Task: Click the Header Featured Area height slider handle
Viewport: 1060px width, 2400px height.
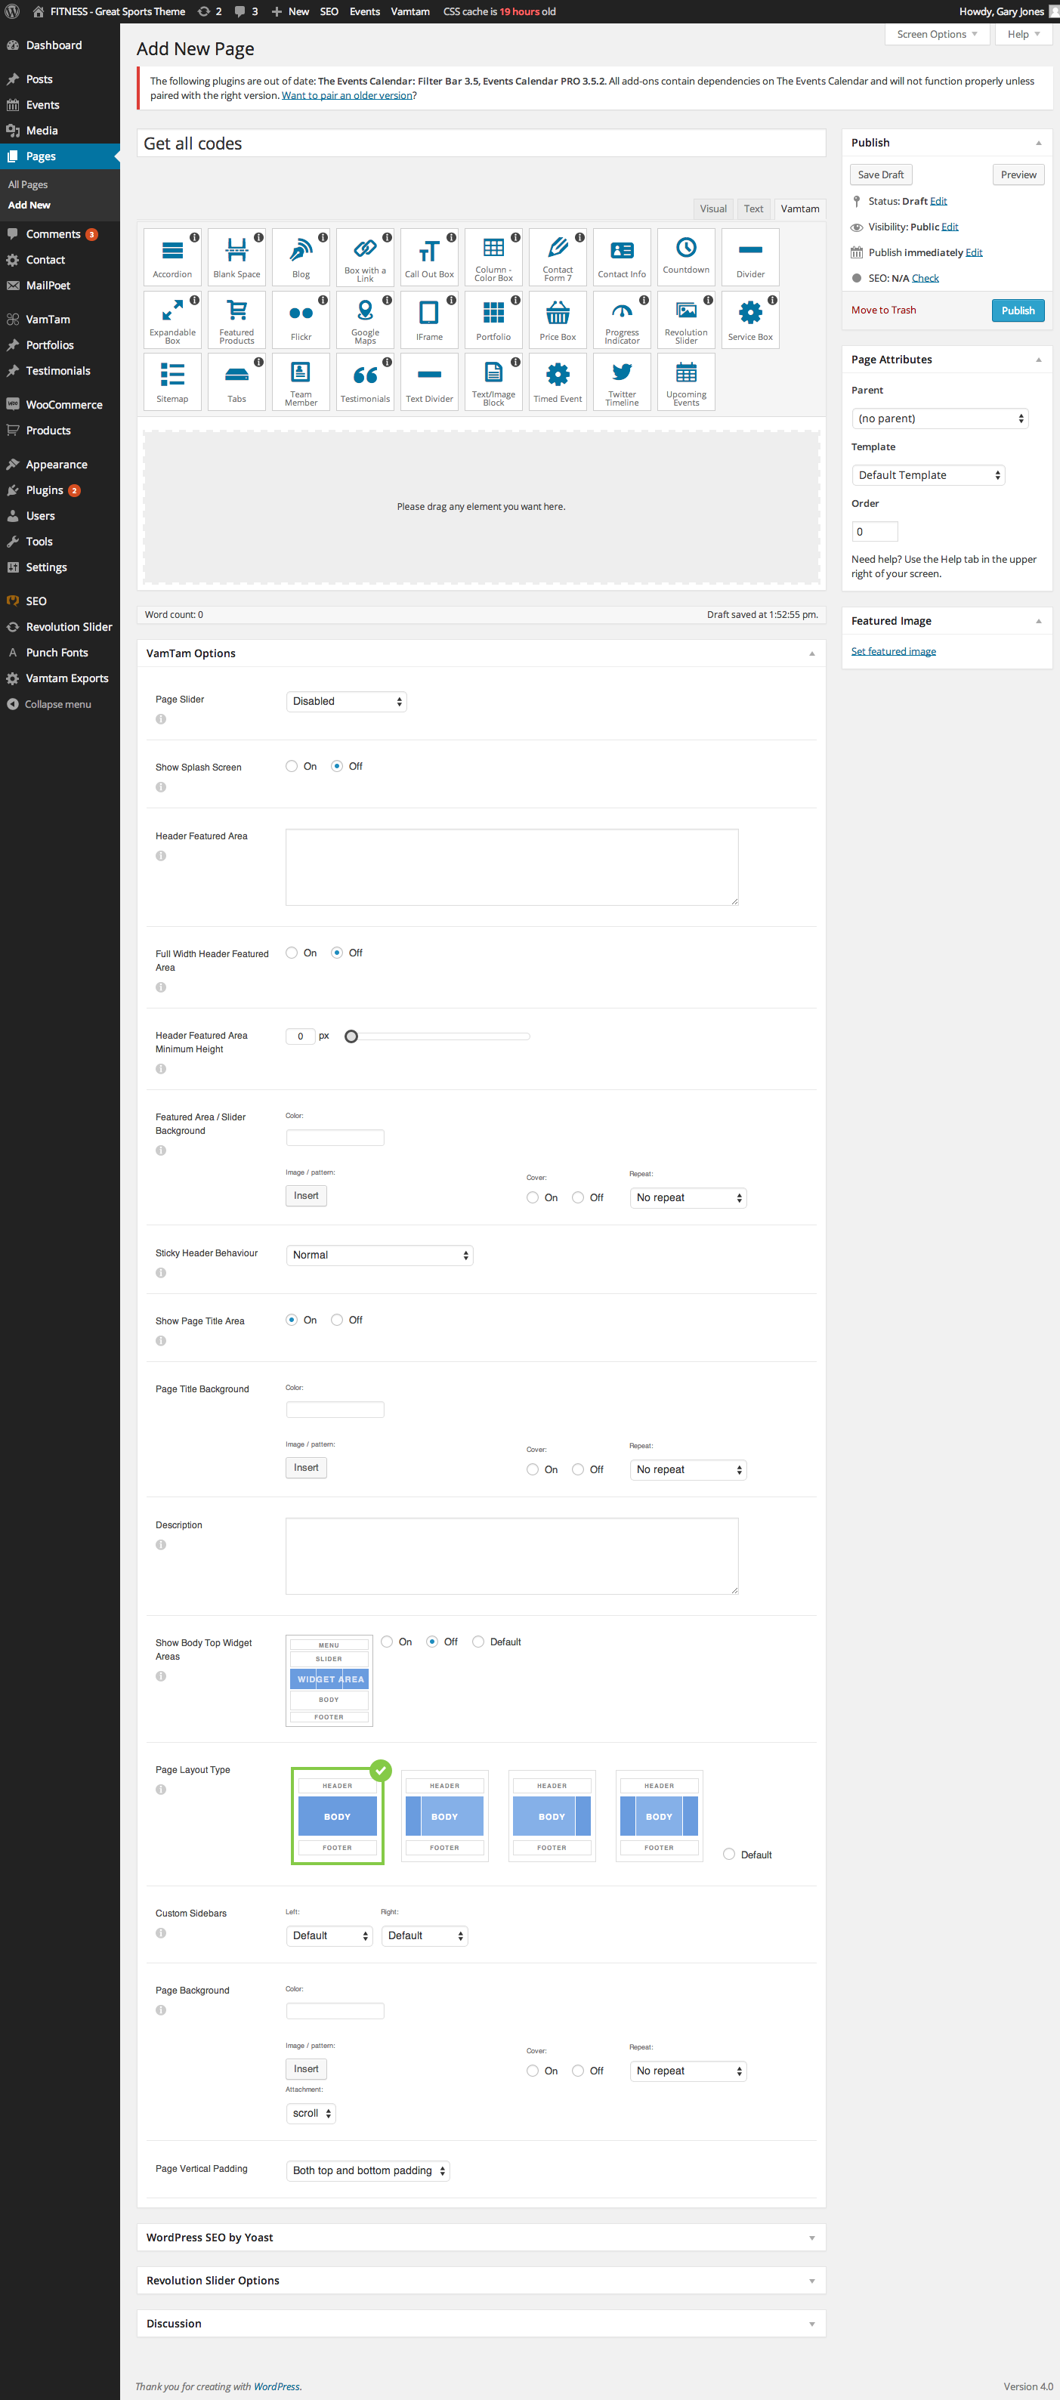Action: [351, 1036]
